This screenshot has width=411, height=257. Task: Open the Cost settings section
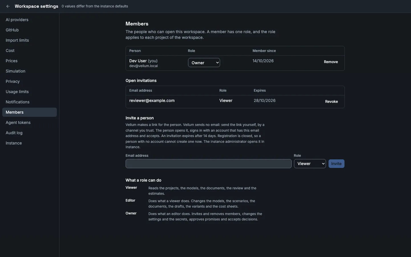coord(29,51)
